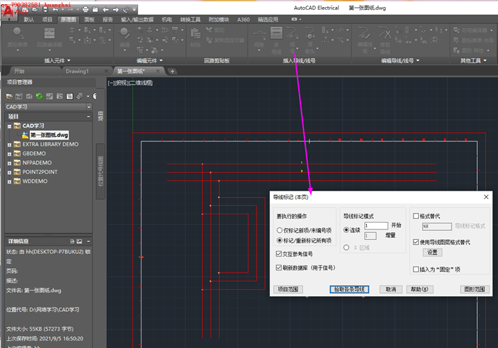Click the 拾取各条导线 button
Screen dimensions: 498x348
[349, 289]
